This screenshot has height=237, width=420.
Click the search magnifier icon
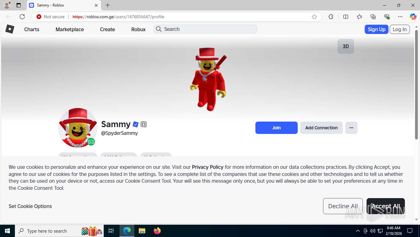tap(159, 29)
